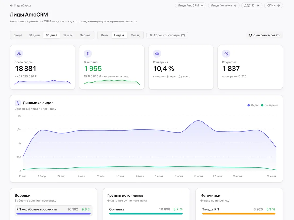This screenshot has height=220, width=294.
Task: Click the arrow in ОПИУ pill
Action: click(278, 6)
